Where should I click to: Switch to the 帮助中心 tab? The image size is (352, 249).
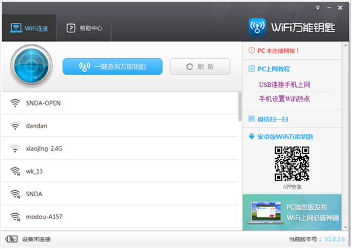coord(84,28)
